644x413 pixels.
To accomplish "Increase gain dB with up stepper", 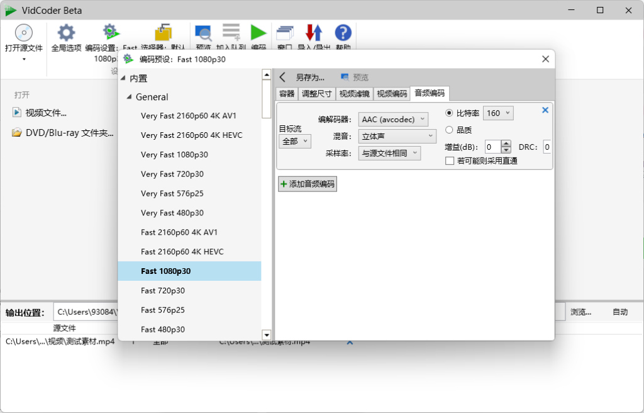I will (506, 144).
